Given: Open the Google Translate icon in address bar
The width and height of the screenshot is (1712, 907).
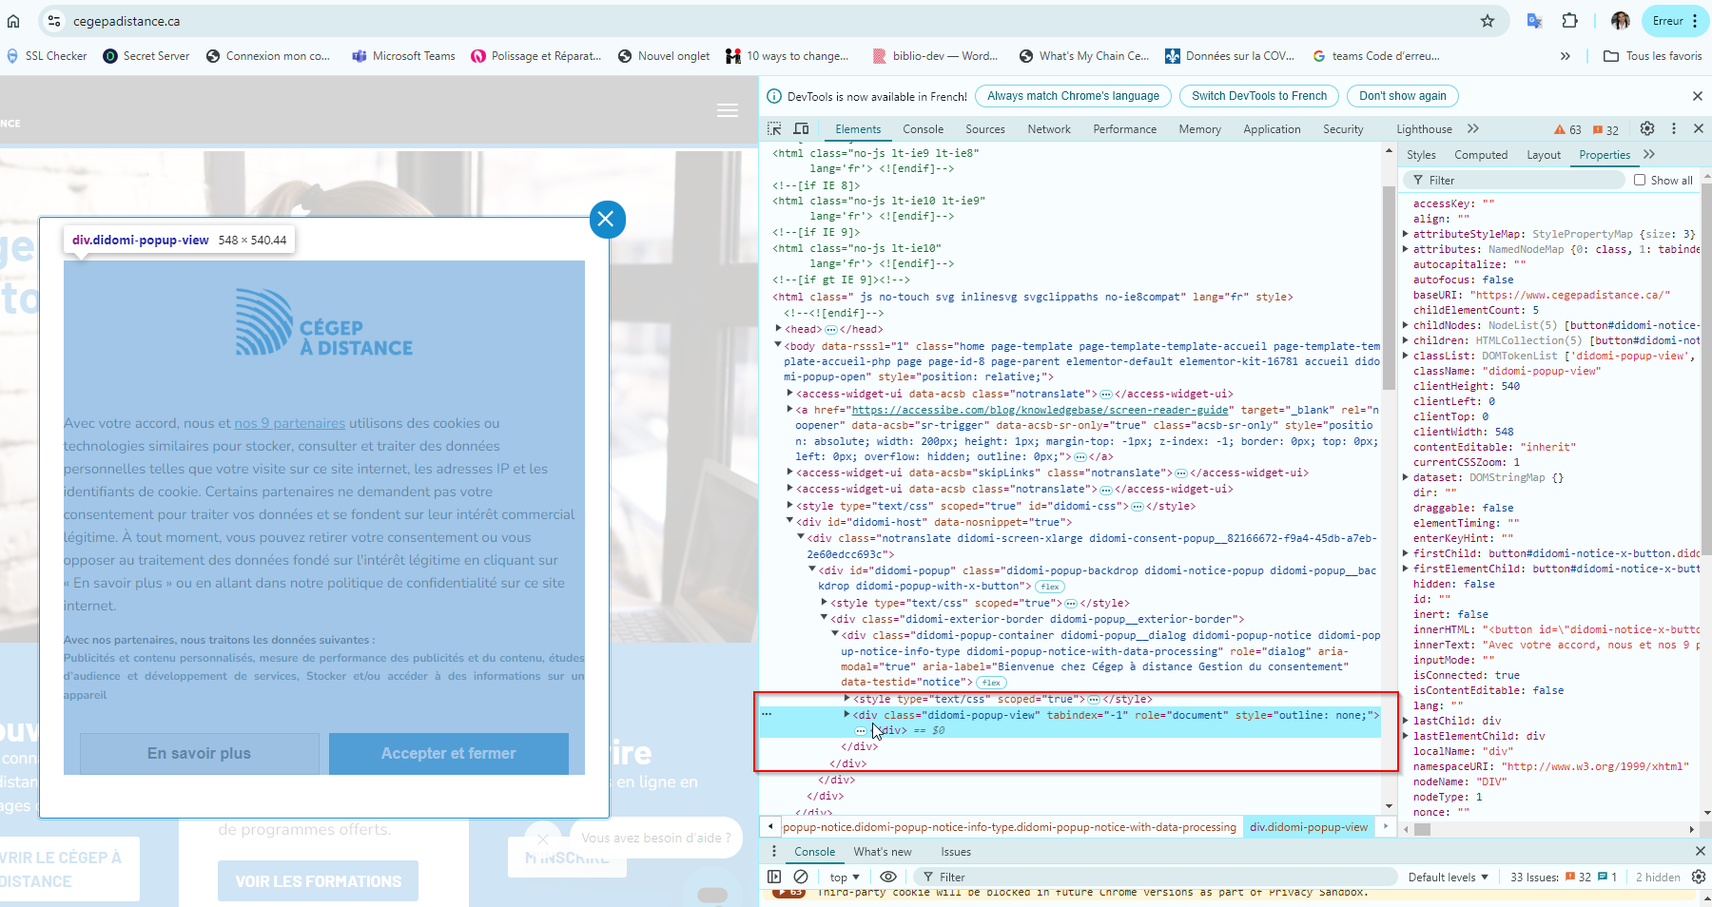Looking at the screenshot, I should [1534, 21].
